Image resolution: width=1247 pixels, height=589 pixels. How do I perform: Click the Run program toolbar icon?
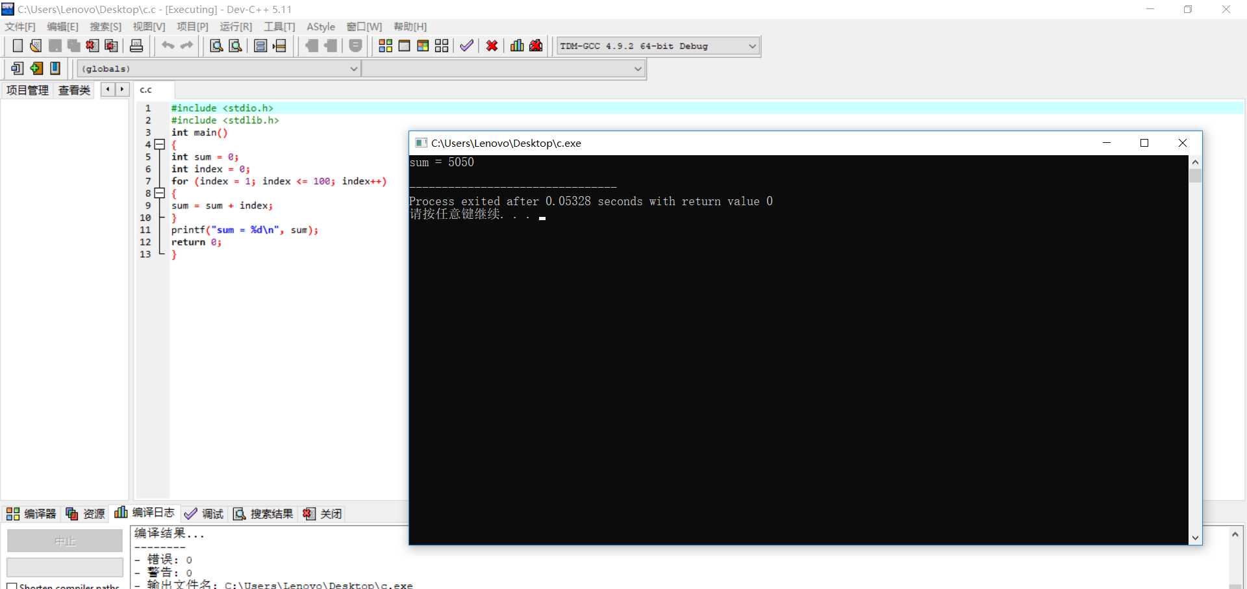[404, 45]
